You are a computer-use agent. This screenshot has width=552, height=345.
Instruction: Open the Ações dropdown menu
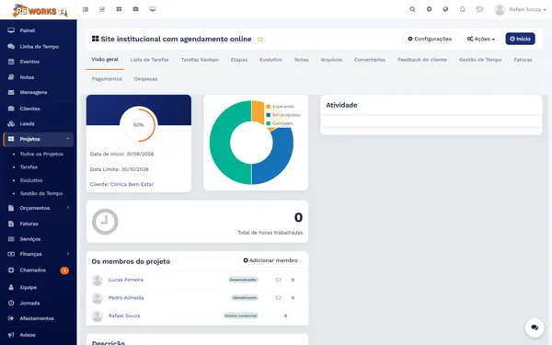pyautogui.click(x=481, y=39)
